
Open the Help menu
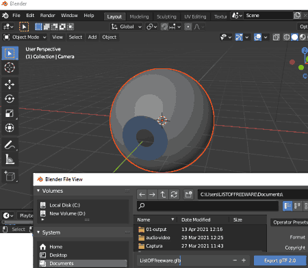pos(89,16)
